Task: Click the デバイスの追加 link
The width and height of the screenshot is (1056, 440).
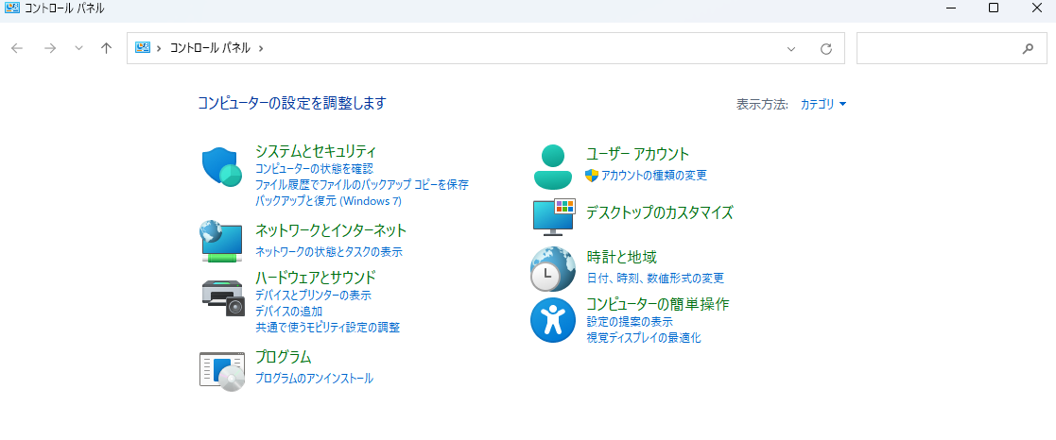Action: (x=288, y=311)
